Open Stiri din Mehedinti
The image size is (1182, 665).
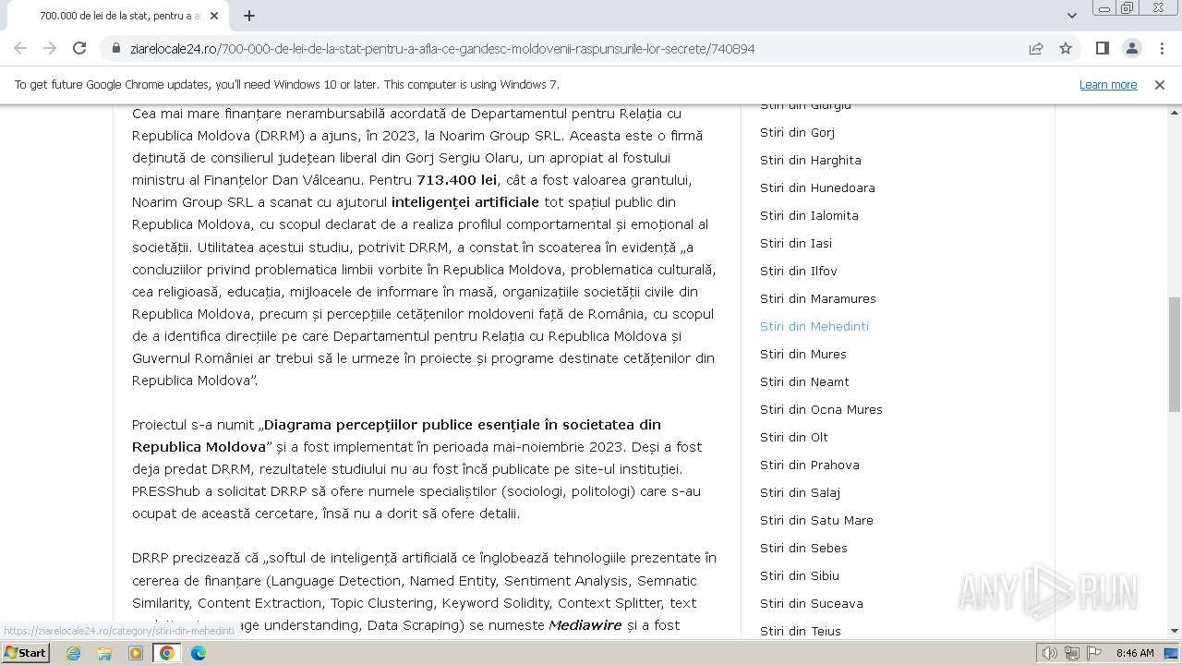[x=814, y=326]
